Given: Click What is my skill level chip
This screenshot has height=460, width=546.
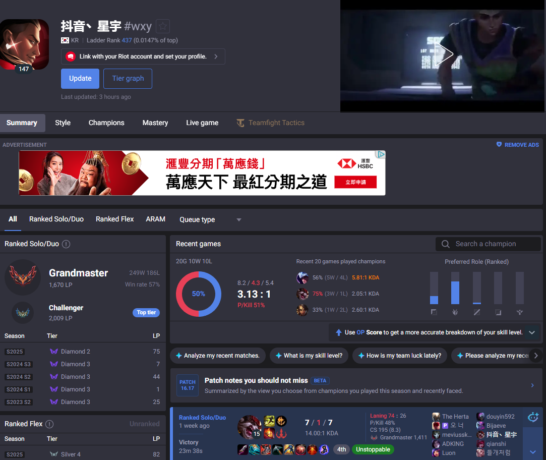Looking at the screenshot, I should coord(309,356).
